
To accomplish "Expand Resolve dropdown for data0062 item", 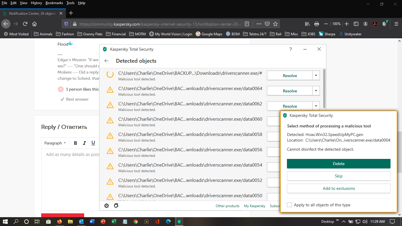I will (316, 106).
